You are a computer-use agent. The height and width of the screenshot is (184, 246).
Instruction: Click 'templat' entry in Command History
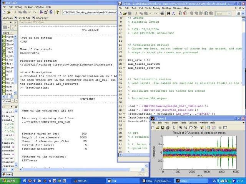8,143
